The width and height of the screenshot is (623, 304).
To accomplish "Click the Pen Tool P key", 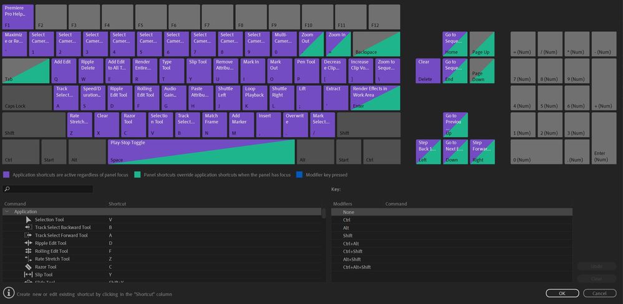I will tap(307, 70).
